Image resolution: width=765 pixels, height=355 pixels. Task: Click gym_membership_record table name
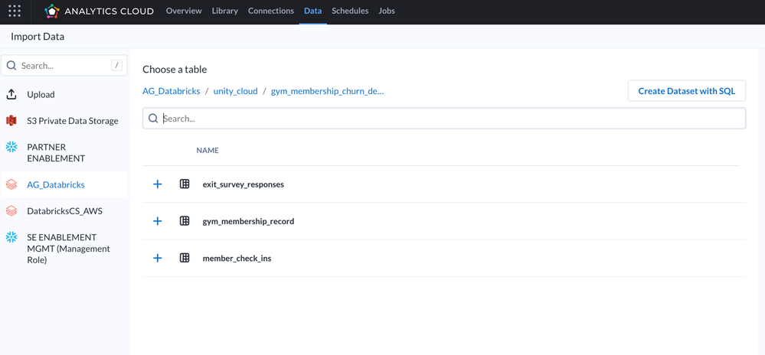[x=248, y=221]
